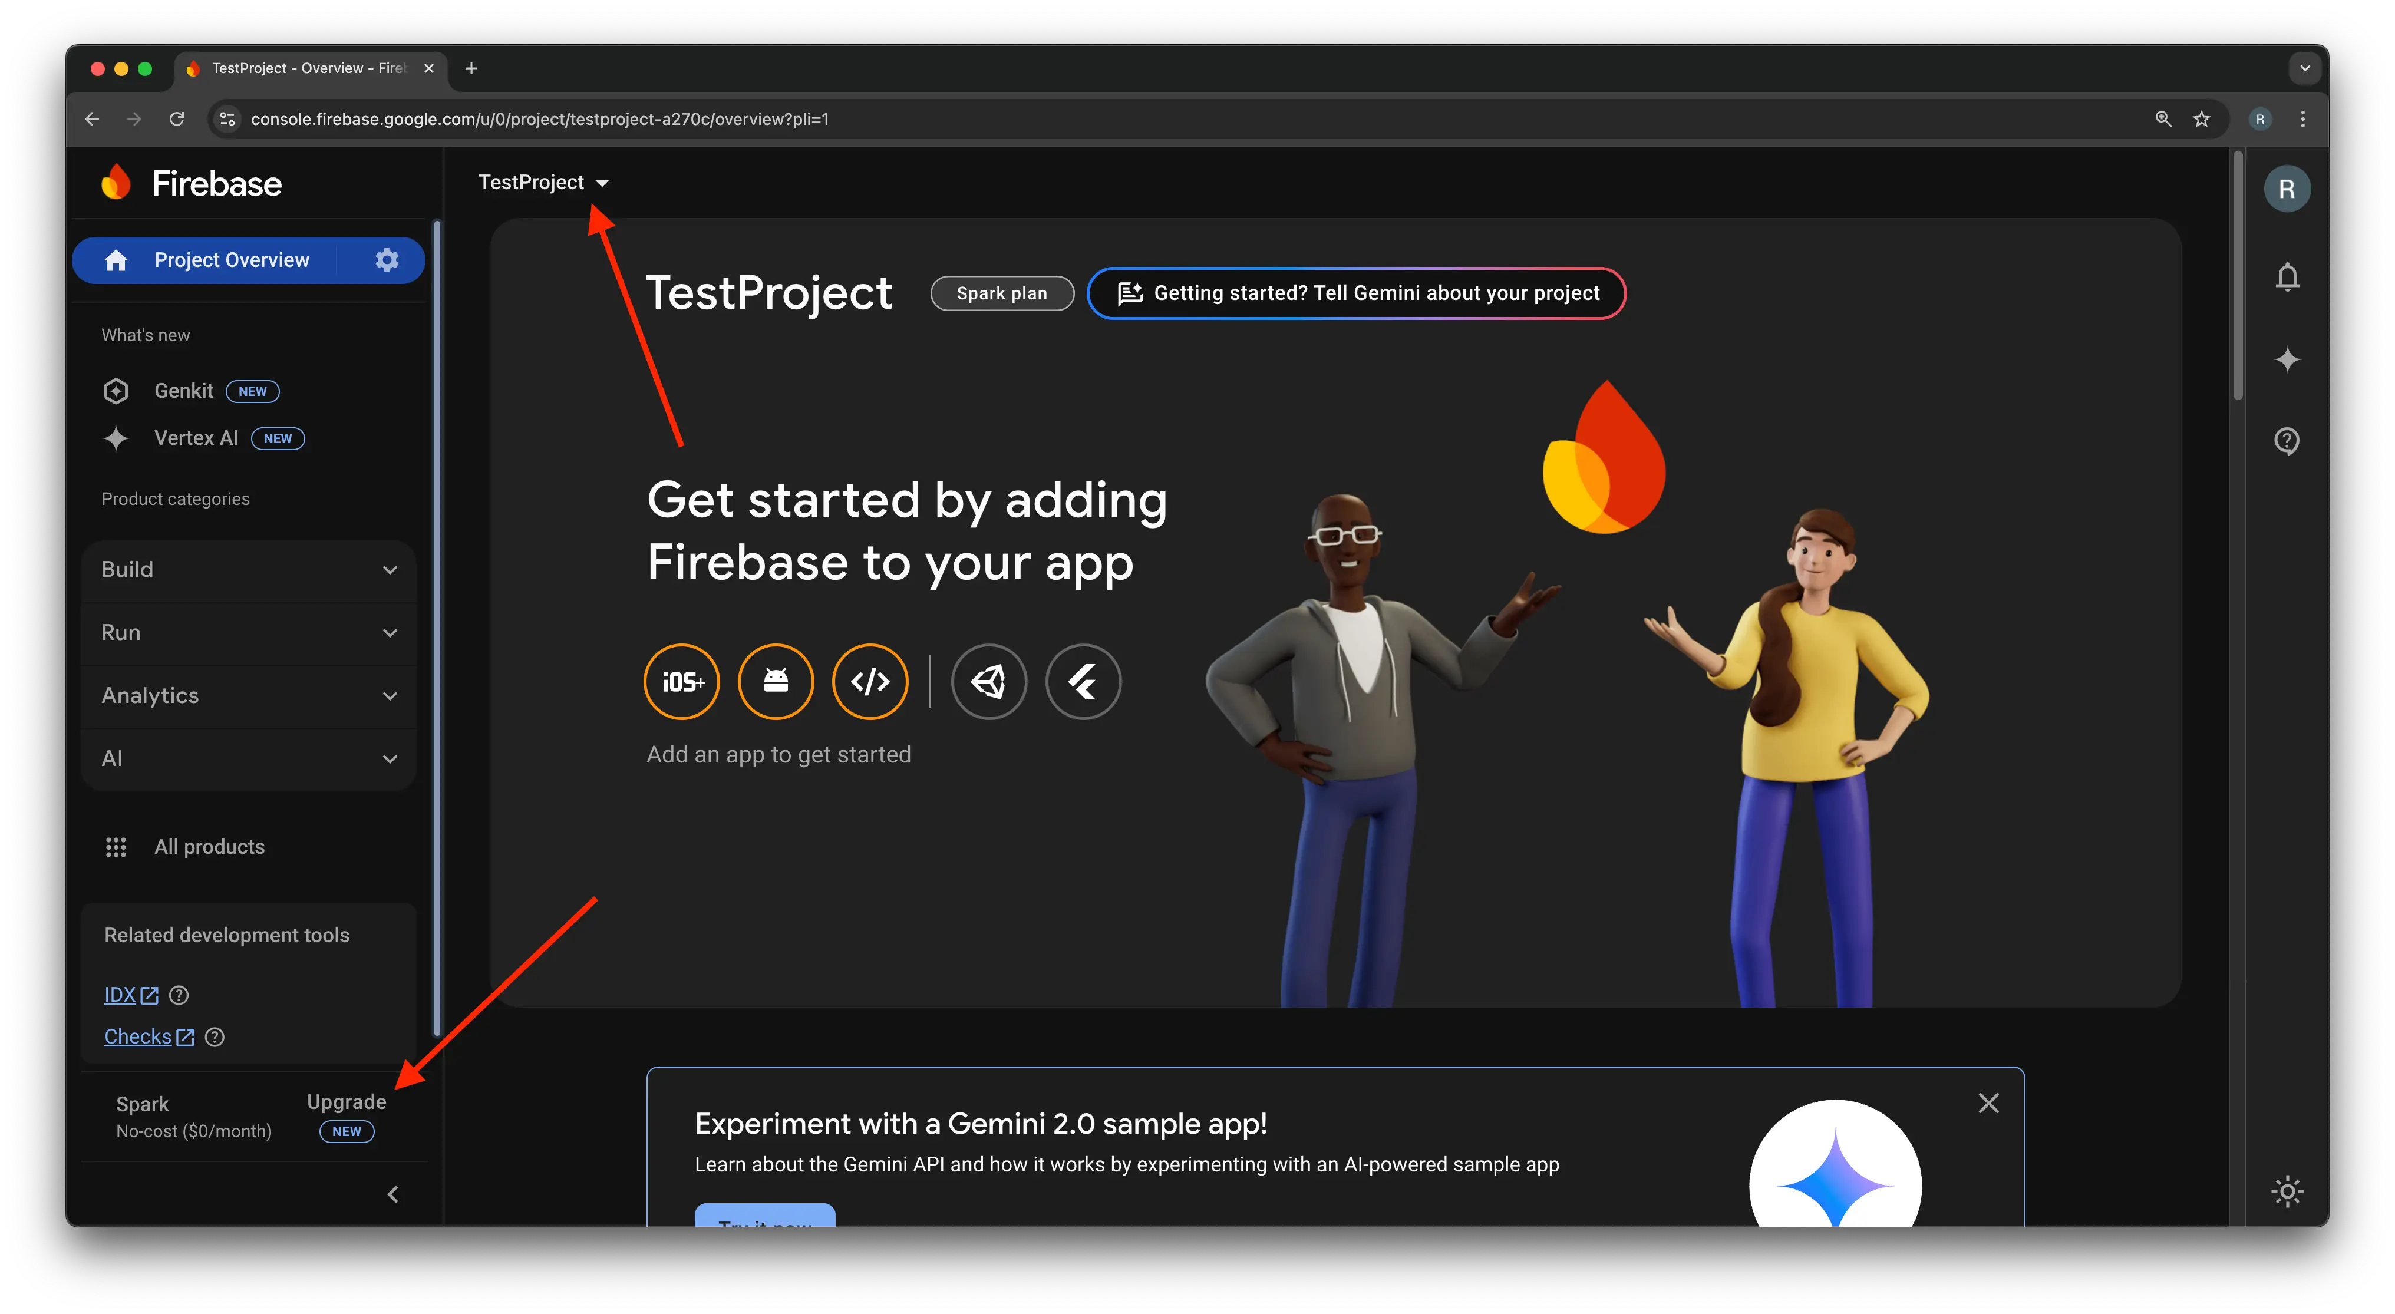This screenshot has height=1314, width=2395.
Task: Click the Firebase flame logo
Action: (116, 182)
